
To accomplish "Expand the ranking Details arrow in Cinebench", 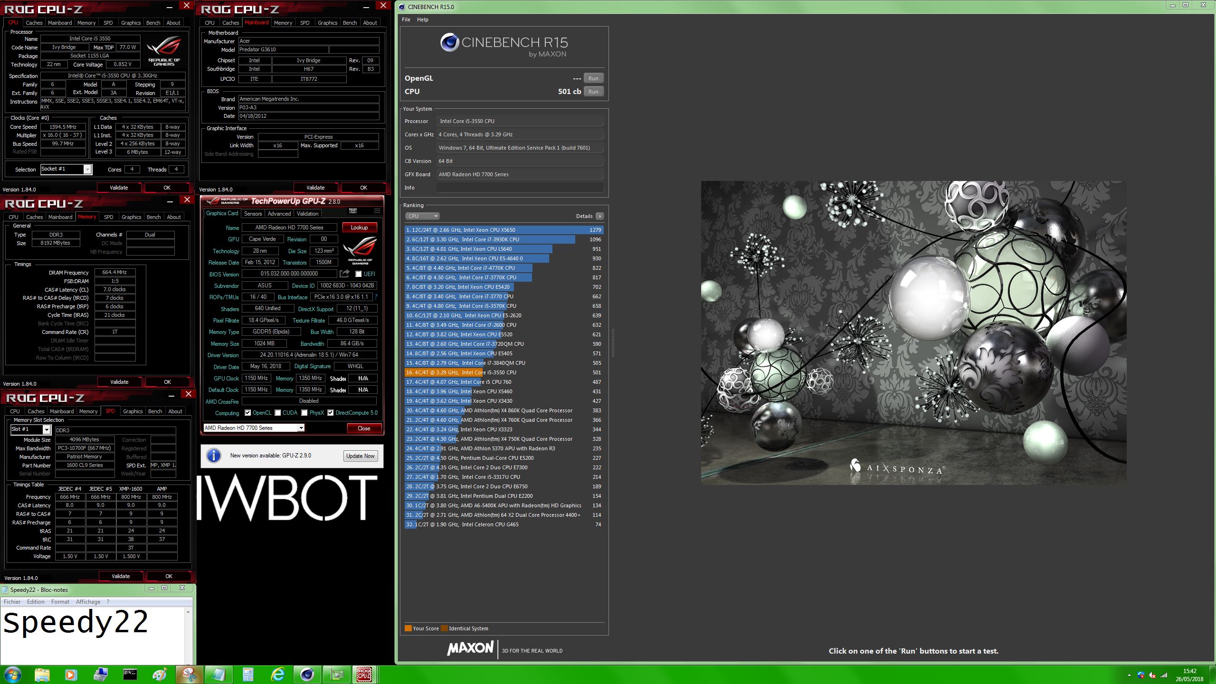I will pyautogui.click(x=600, y=216).
